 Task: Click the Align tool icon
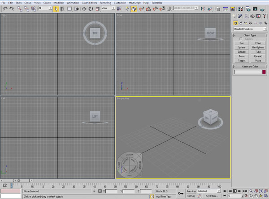point(210,9)
